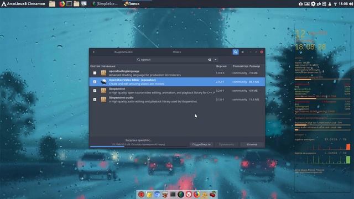Click the screen launcher before the SimpleScr... entry

pyautogui.click(x=84, y=4)
